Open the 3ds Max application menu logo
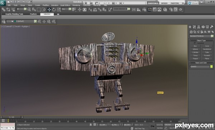The width and height of the screenshot is (215, 130). (x=3, y=3)
